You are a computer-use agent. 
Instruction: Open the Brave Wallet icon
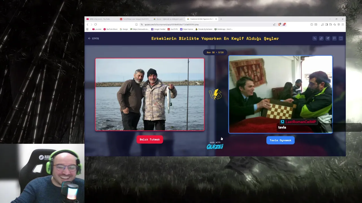point(330,25)
